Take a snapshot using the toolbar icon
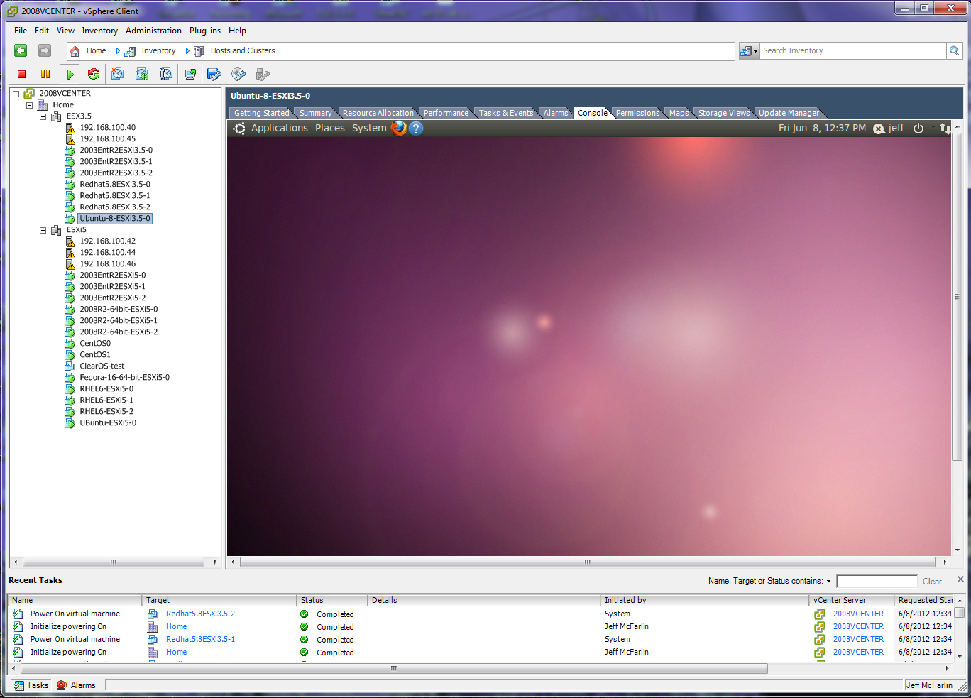The width and height of the screenshot is (971, 698). [118, 74]
